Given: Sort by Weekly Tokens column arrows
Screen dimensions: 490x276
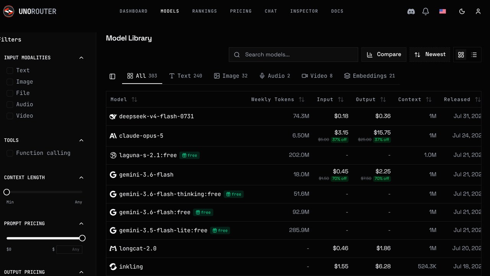Looking at the screenshot, I should (302, 100).
